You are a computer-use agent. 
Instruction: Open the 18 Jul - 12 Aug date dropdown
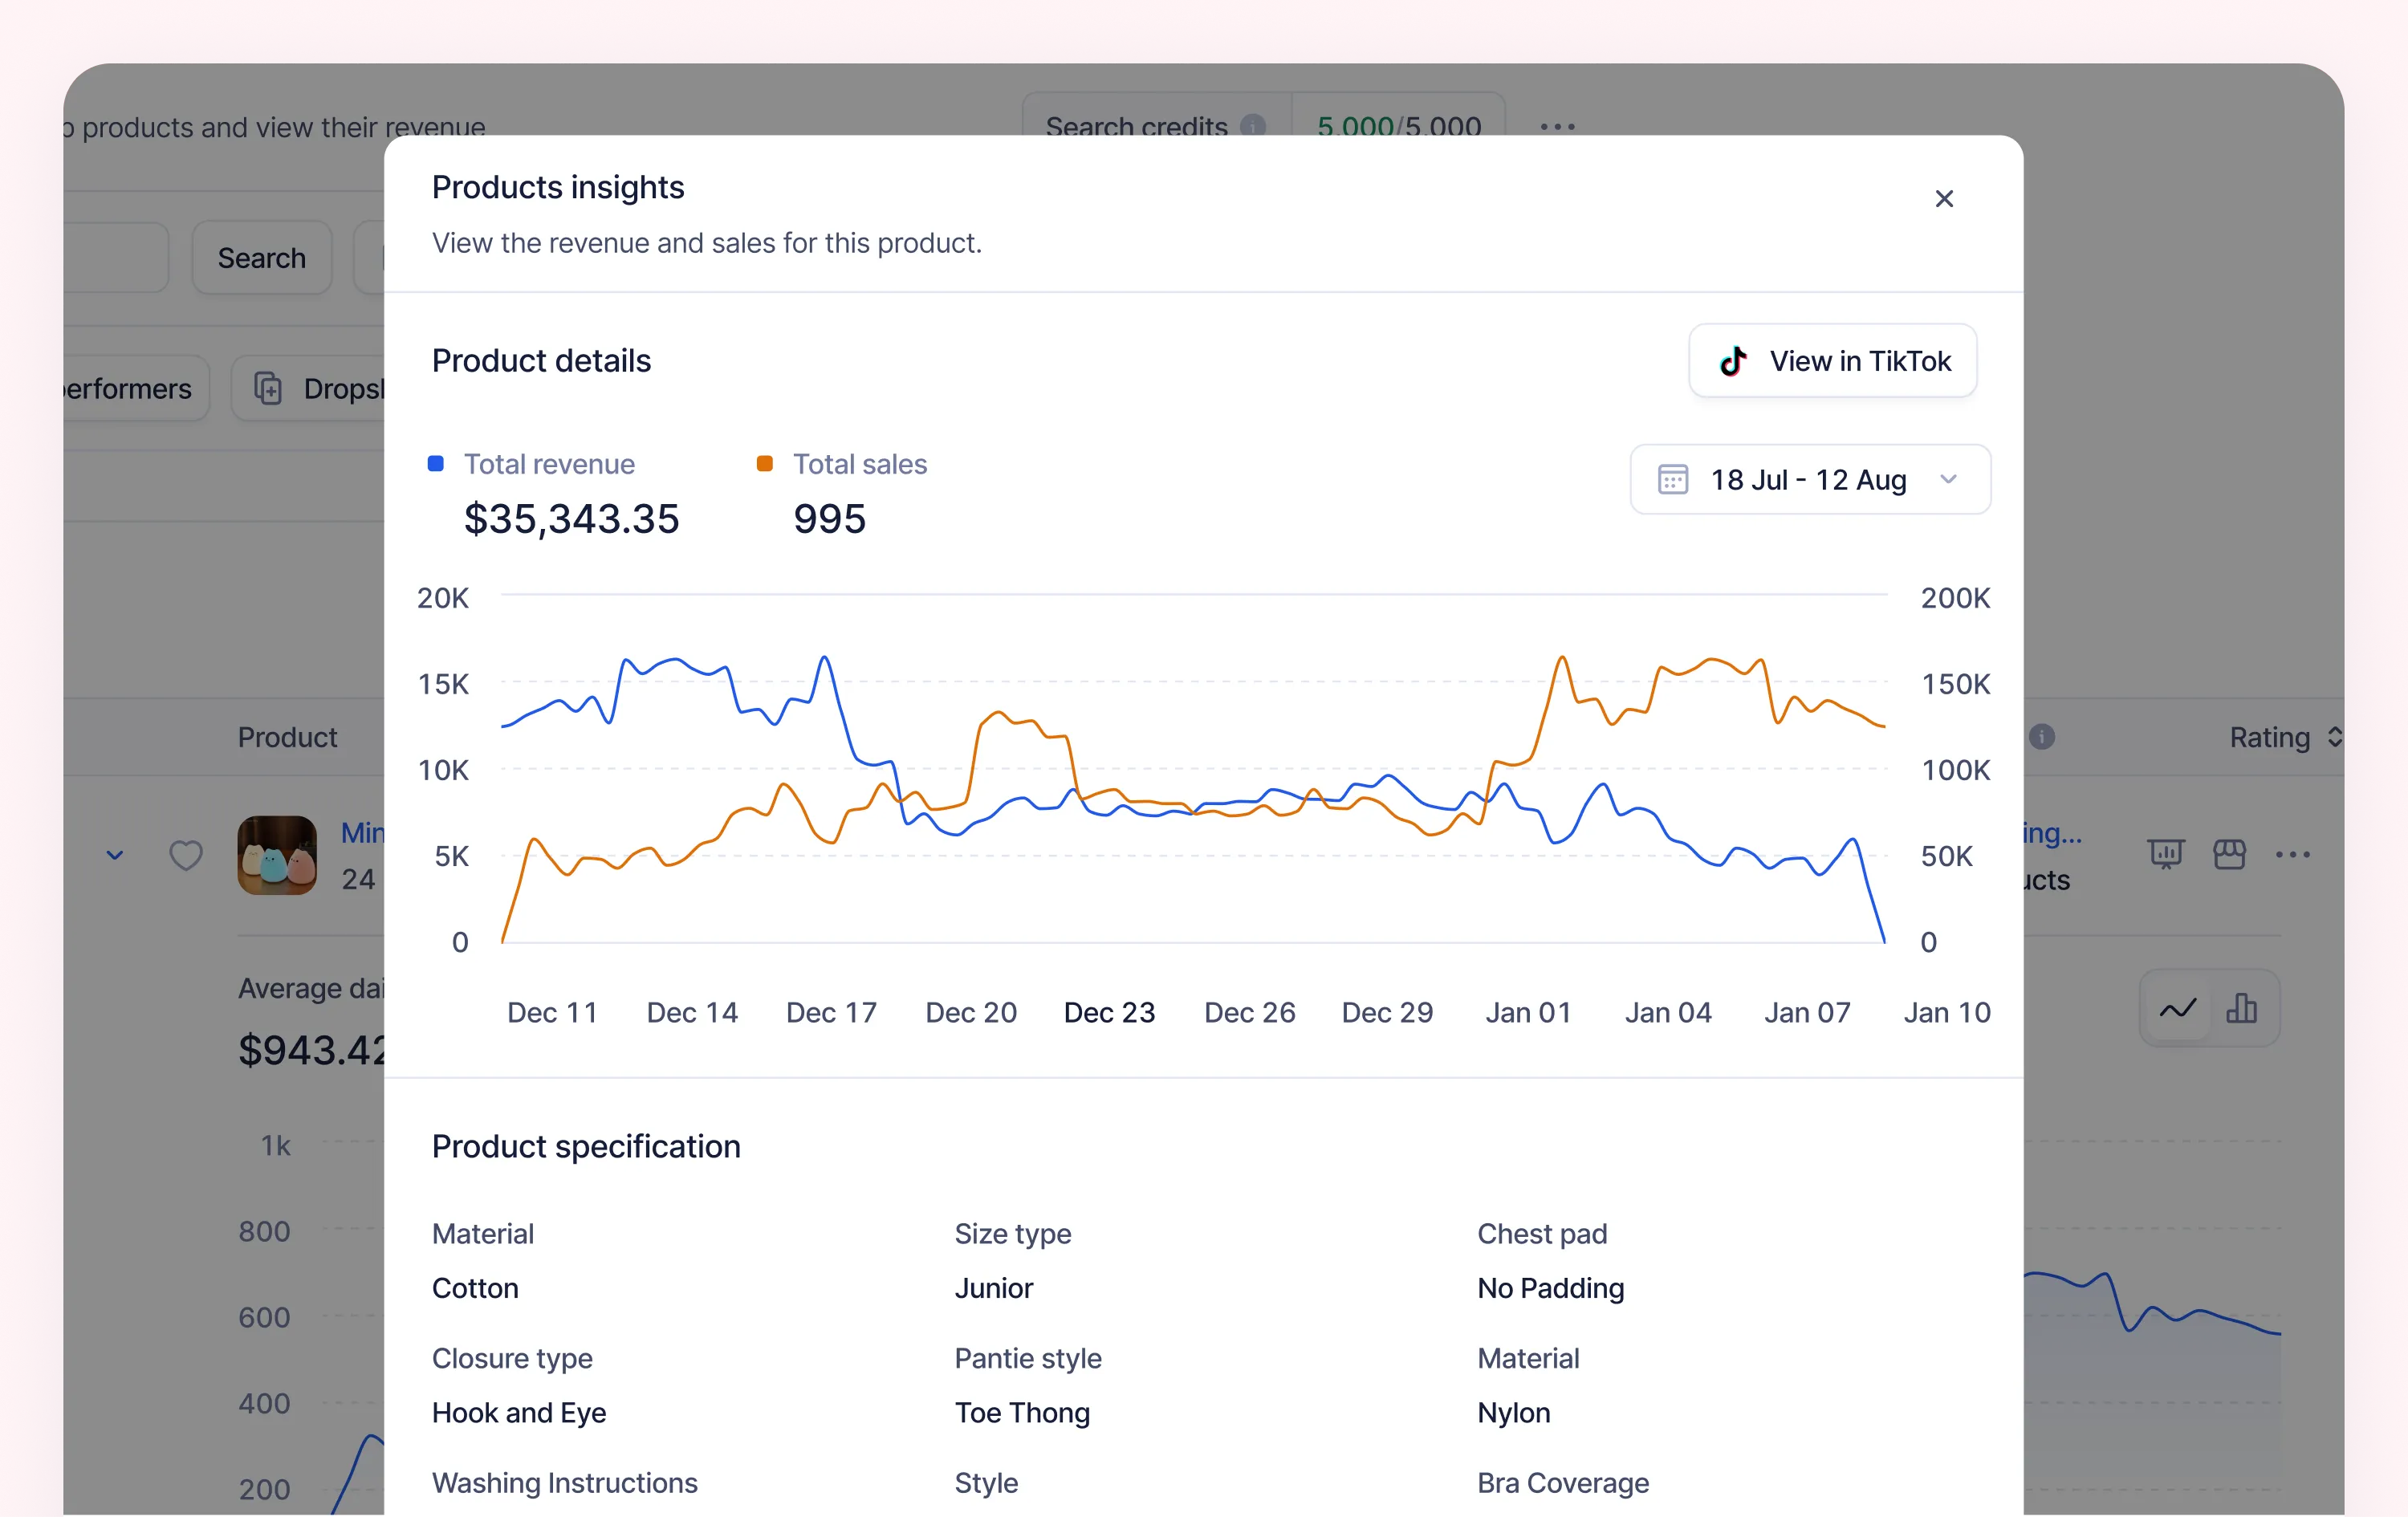coord(1809,480)
